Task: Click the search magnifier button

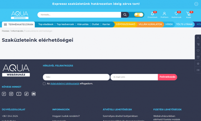Action: tap(125, 15)
